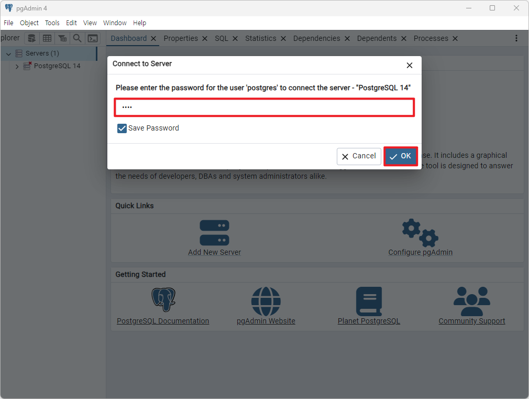Open the Community Support link
This screenshot has height=399, width=529.
coord(471,321)
